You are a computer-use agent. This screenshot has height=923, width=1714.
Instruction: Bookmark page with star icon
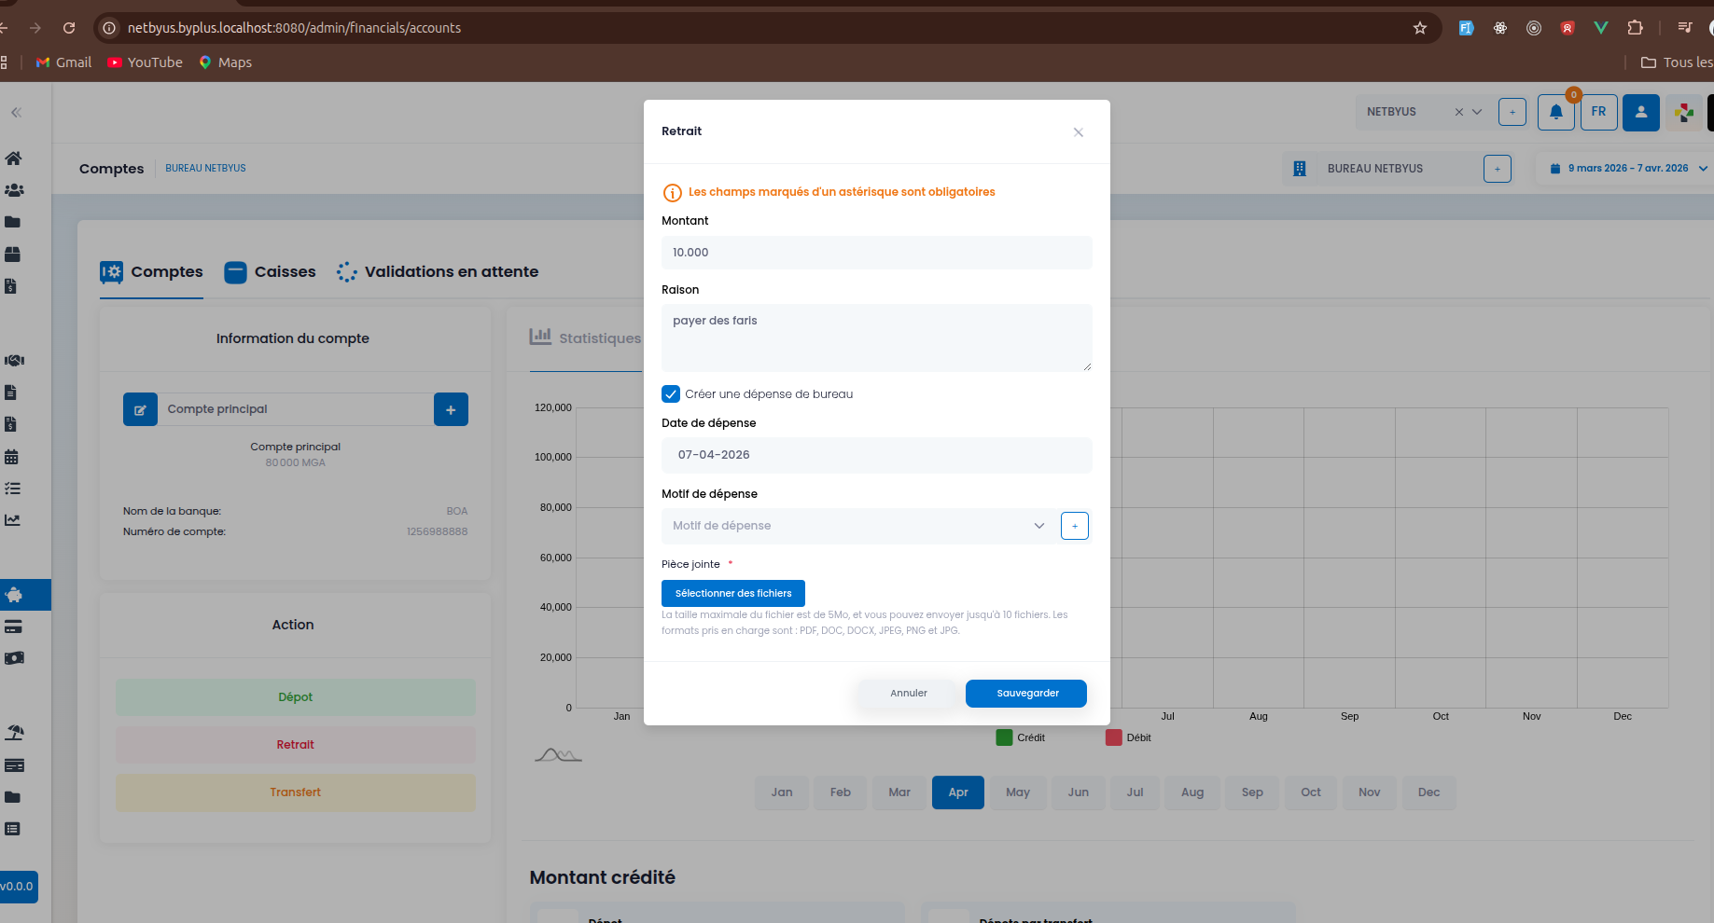pos(1419,28)
